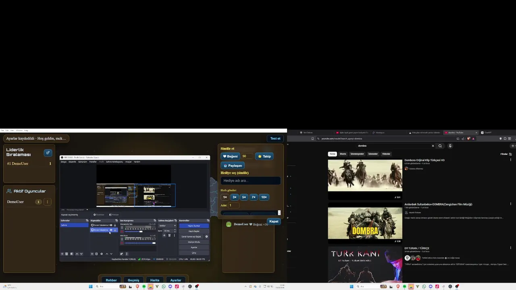Click OBS Kaydı Başlat button

pyautogui.click(x=194, y=231)
